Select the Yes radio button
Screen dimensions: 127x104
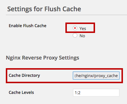[75, 28]
